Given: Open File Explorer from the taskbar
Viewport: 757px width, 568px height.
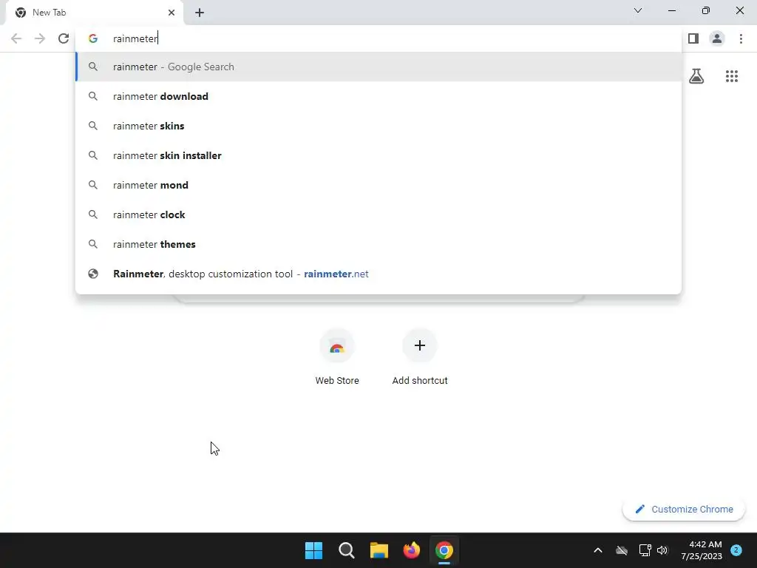Looking at the screenshot, I should pyautogui.click(x=379, y=550).
